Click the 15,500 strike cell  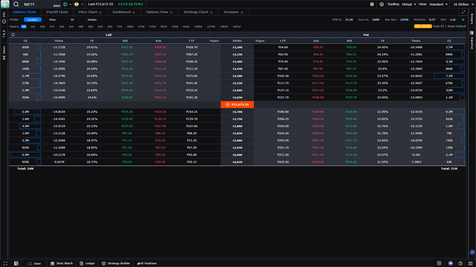point(237,76)
